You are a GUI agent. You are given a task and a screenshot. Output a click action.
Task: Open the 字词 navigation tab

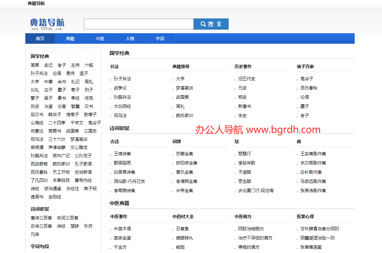click(x=160, y=38)
